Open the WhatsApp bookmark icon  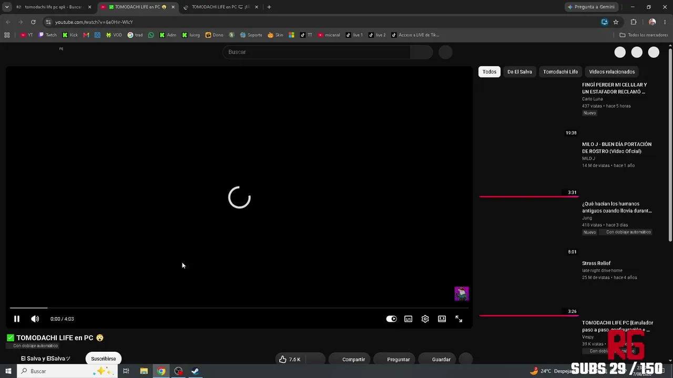(x=151, y=35)
